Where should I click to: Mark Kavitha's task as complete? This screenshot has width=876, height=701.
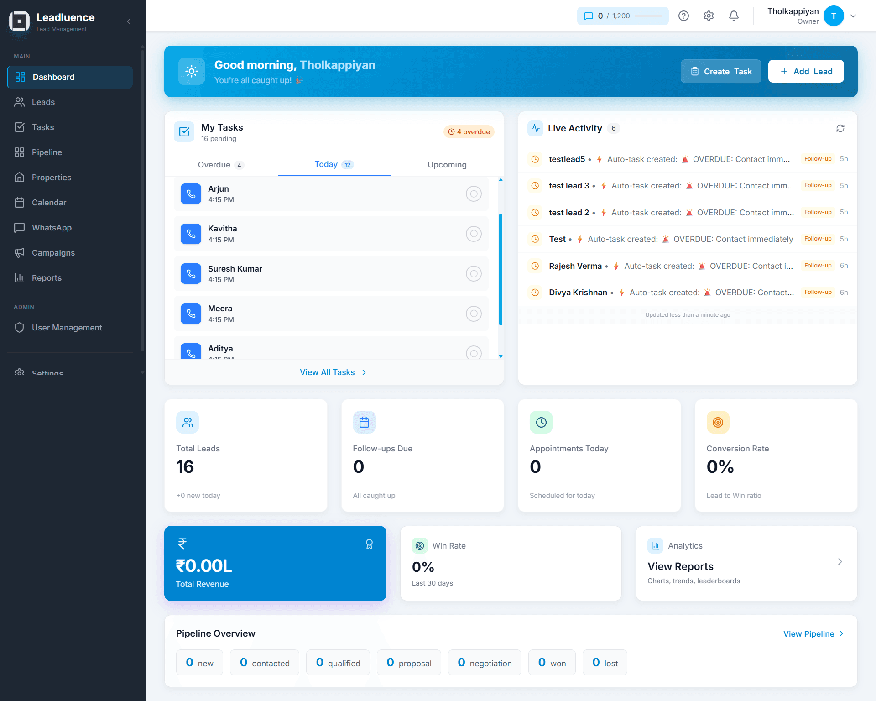473,234
